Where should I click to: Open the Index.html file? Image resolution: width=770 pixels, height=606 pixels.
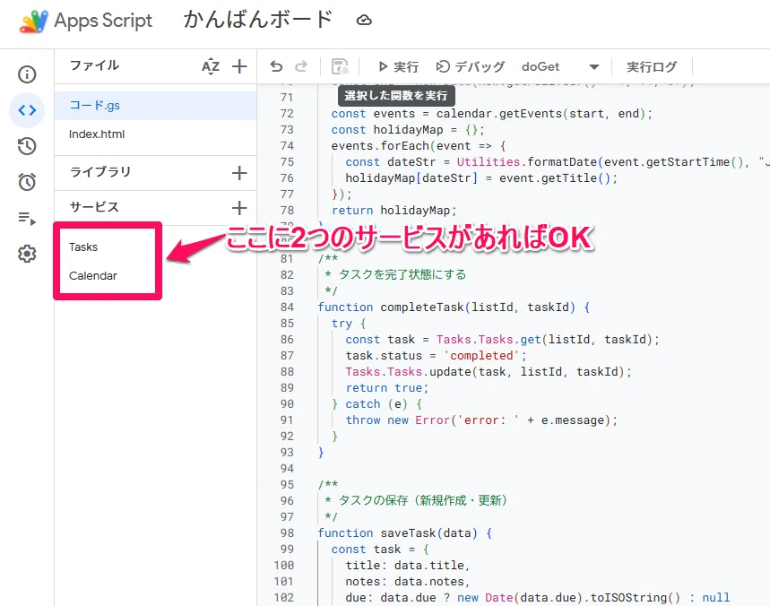155,134
